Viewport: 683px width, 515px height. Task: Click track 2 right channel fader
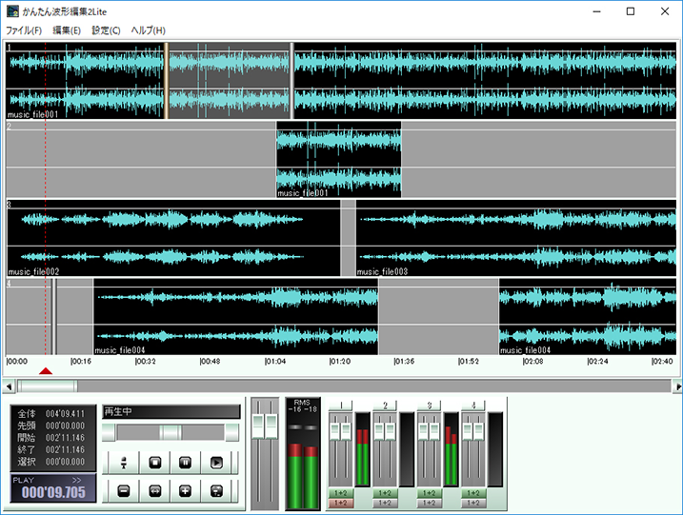[390, 431]
